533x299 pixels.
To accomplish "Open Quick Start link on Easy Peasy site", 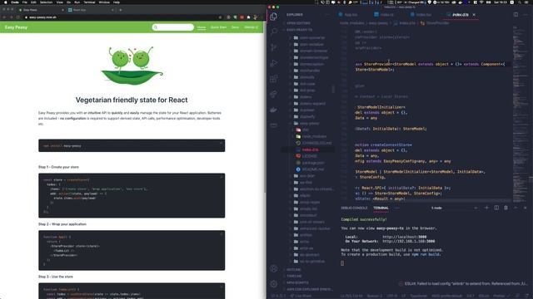I will [x=218, y=27].
